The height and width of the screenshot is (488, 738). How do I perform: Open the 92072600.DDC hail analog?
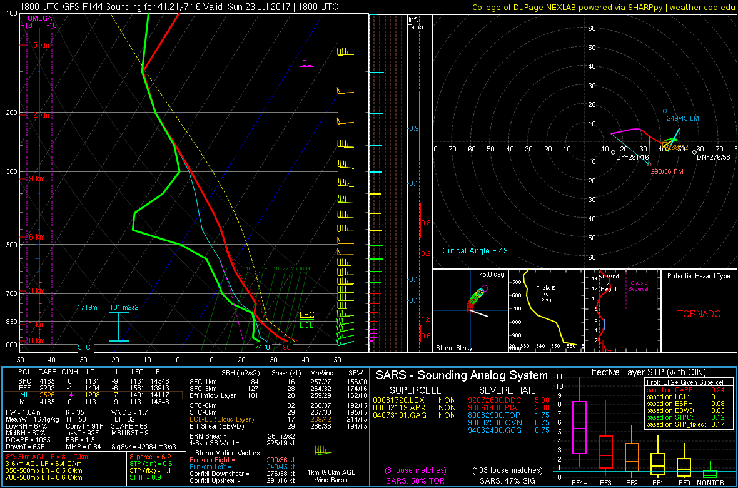[x=485, y=400]
